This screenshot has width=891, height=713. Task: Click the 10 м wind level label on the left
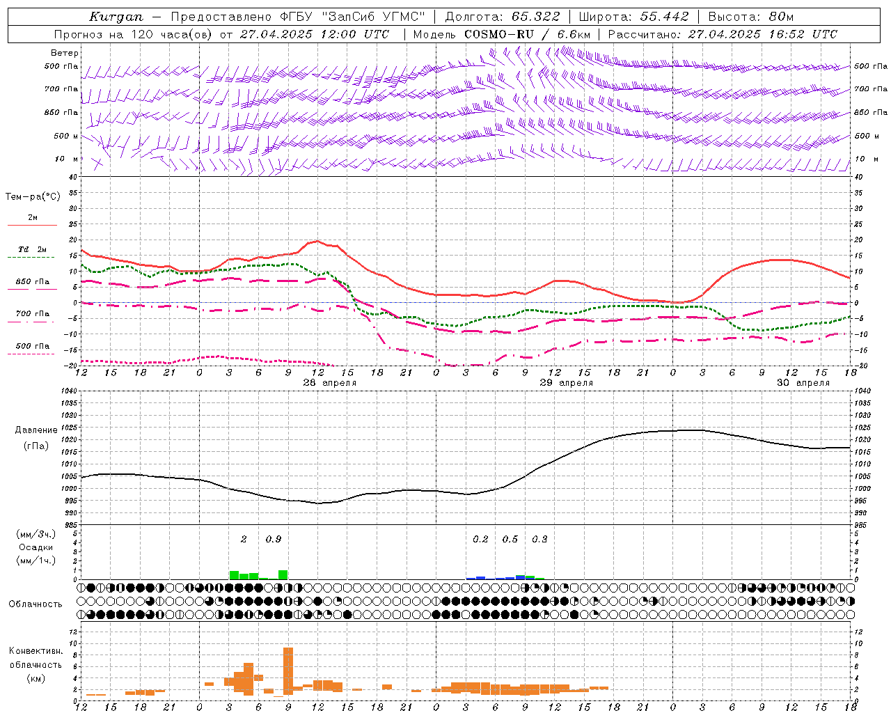(x=67, y=159)
